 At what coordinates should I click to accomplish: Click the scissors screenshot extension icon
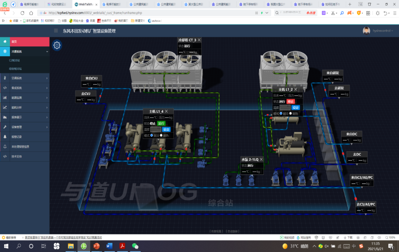(x=333, y=13)
